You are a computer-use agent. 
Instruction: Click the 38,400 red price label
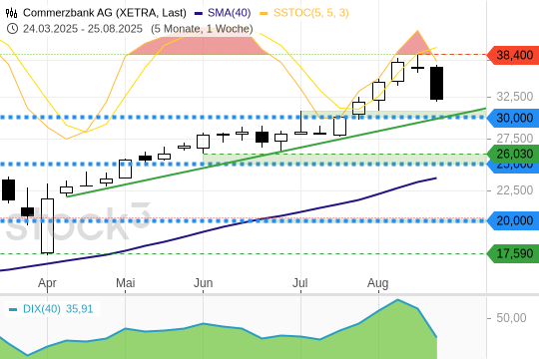pyautogui.click(x=514, y=55)
